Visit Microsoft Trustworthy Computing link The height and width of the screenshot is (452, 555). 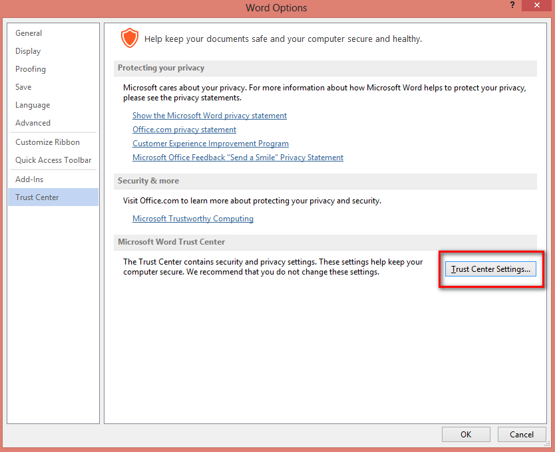193,219
